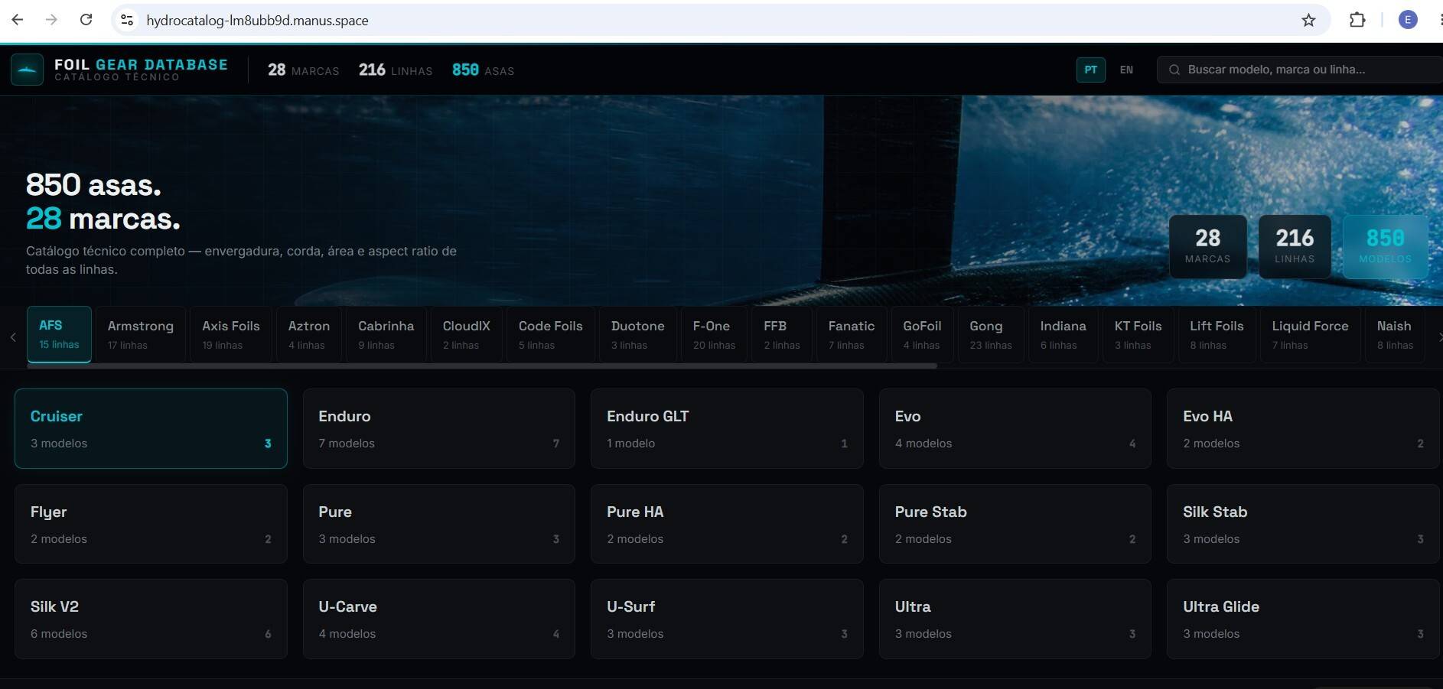Select the Gong brand tab

pos(991,334)
